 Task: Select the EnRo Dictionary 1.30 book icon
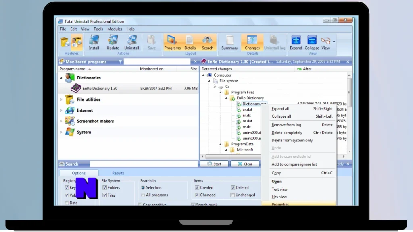tap(75, 88)
